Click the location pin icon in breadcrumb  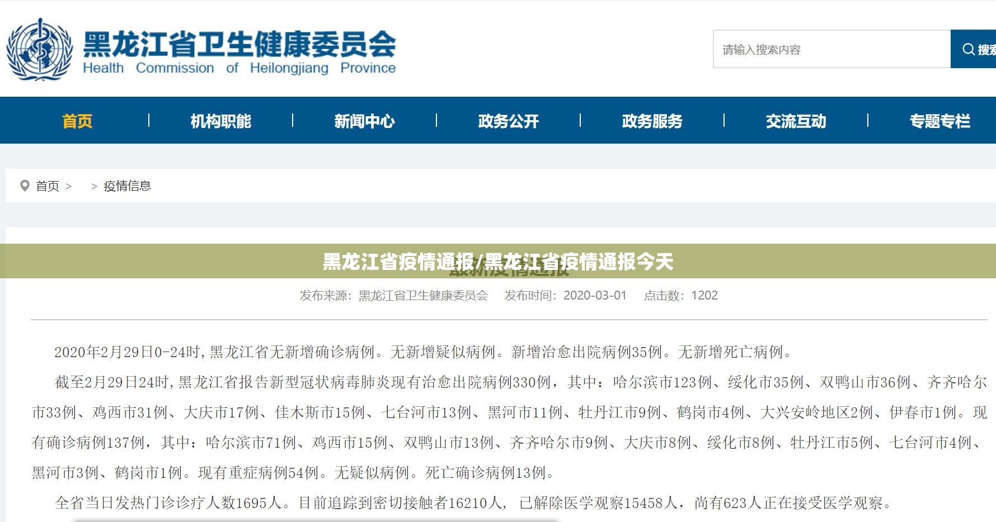click(25, 186)
